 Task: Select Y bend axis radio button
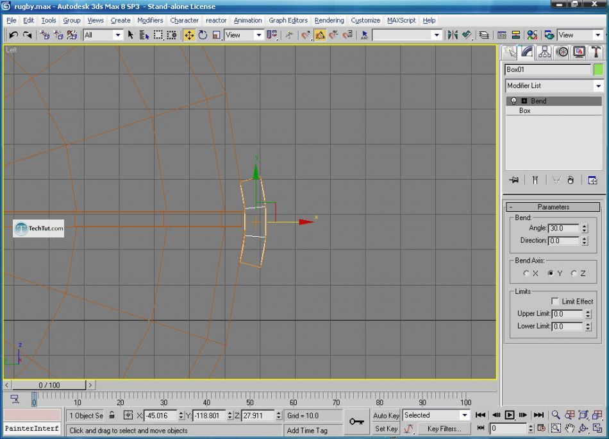551,273
